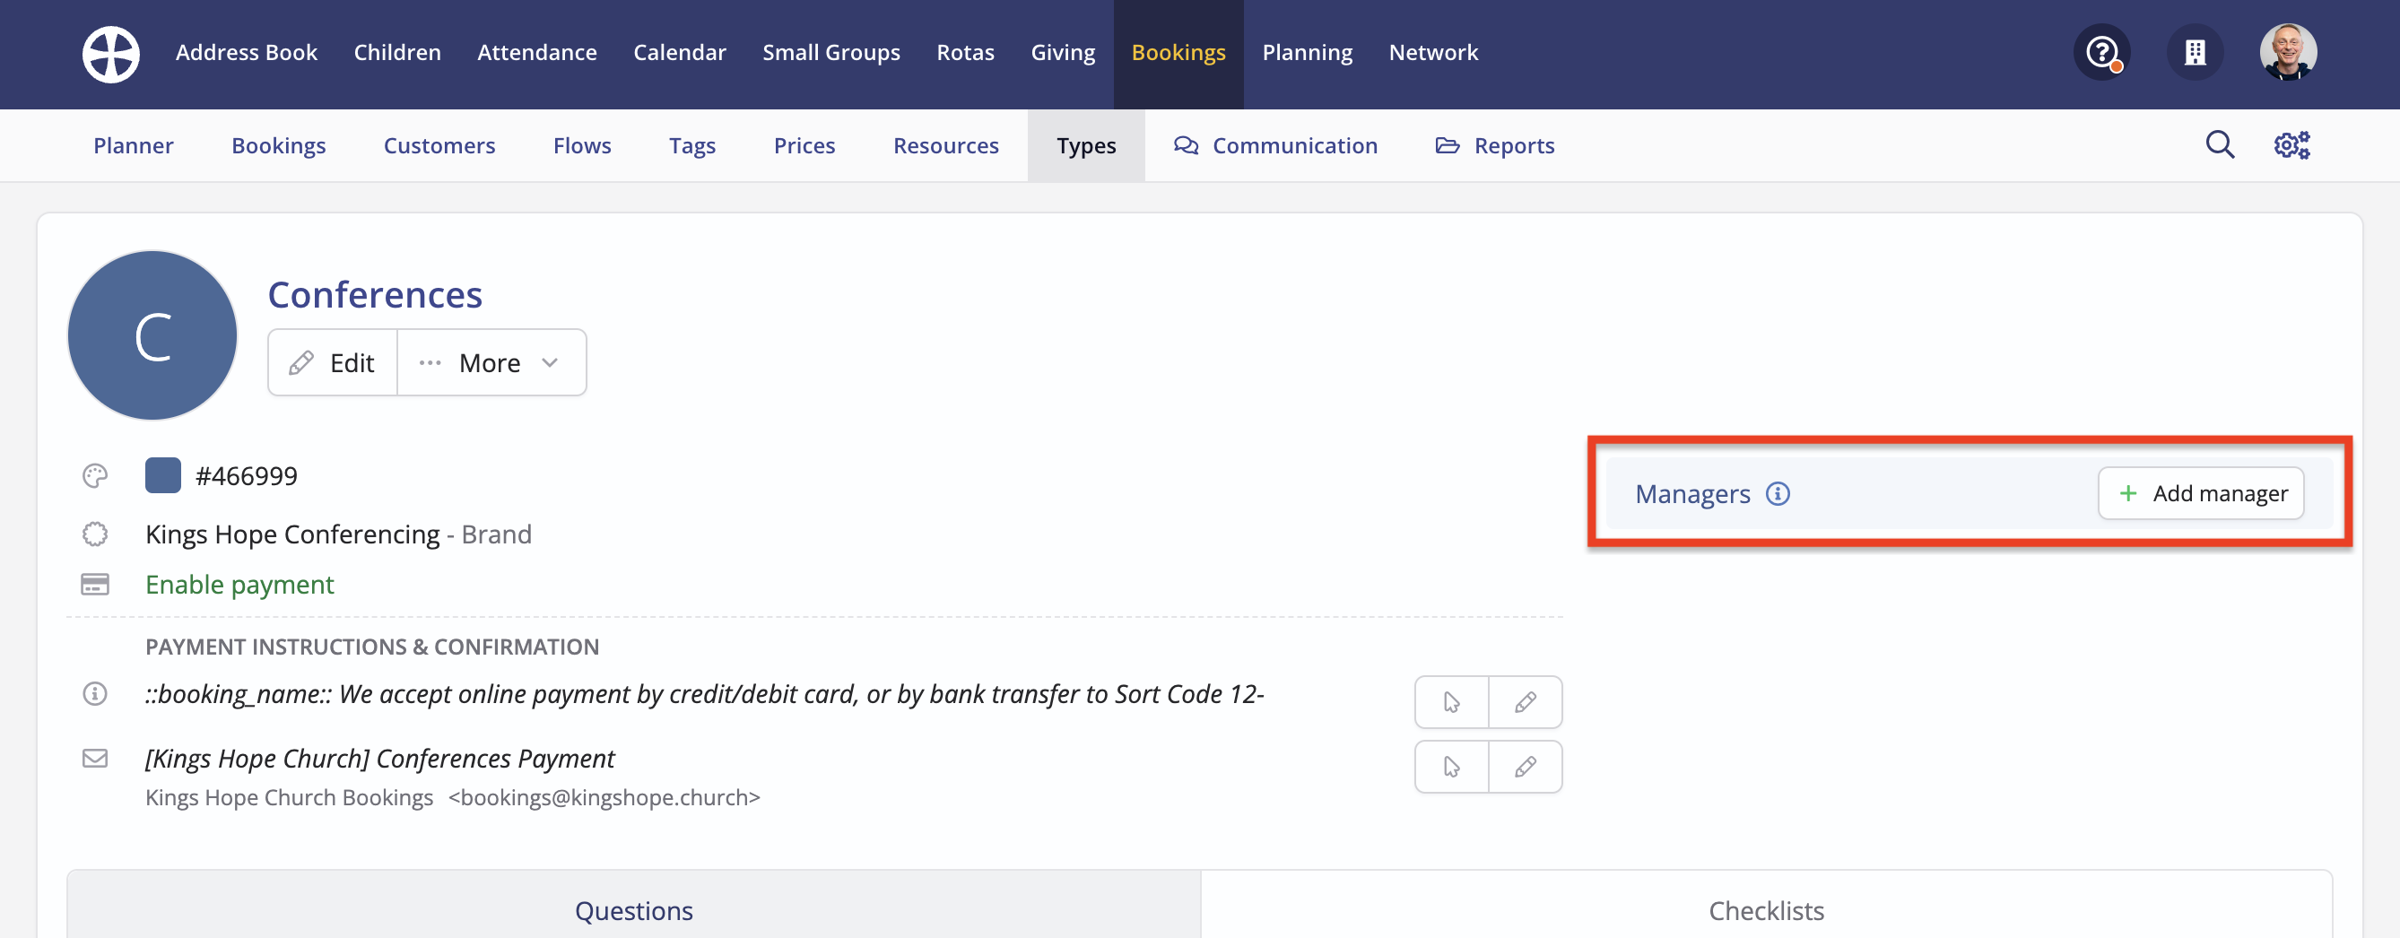Screen dimensions: 2400x938
Task: Switch to the Bookings sub-tab
Action: click(279, 145)
